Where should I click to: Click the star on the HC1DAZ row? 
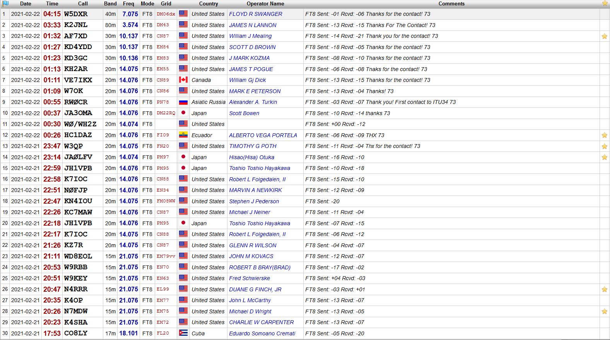(x=604, y=135)
